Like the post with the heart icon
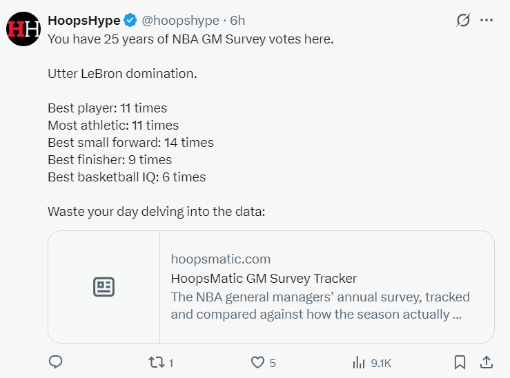 (257, 362)
